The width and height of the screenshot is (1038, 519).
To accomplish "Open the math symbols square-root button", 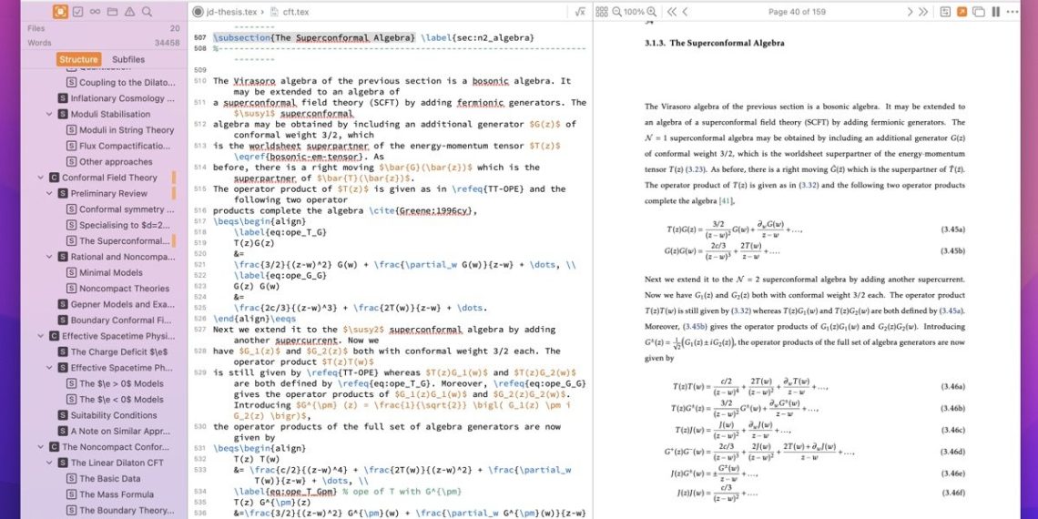I will 580,12.
